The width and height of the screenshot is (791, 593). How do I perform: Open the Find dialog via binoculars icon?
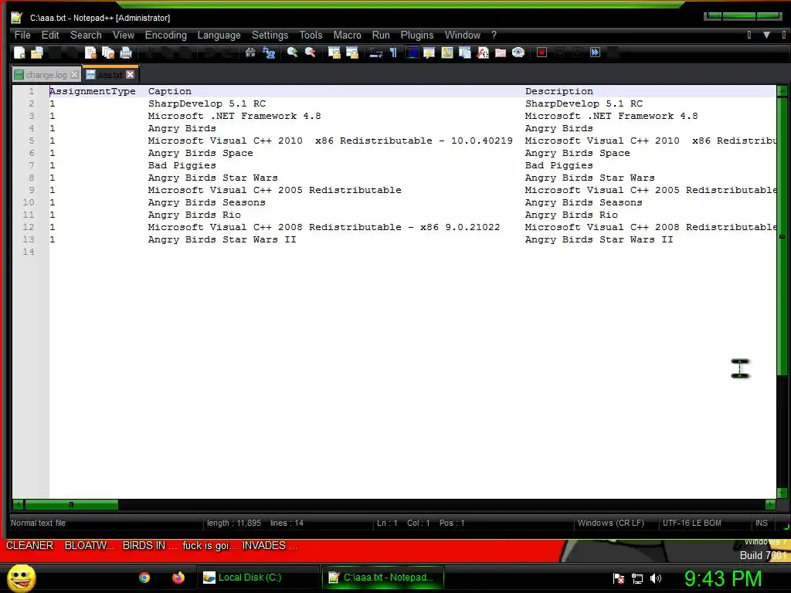250,53
